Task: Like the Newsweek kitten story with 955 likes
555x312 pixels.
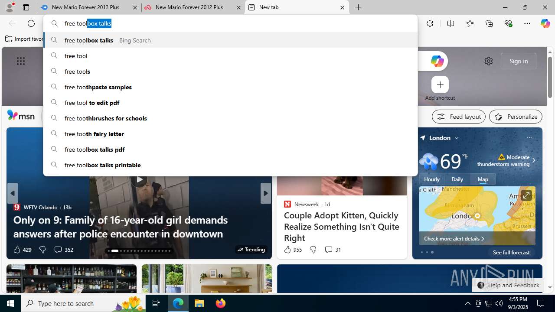Action: [x=293, y=250]
